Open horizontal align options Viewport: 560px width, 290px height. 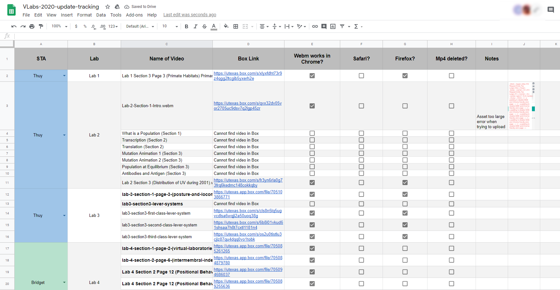pyautogui.click(x=264, y=26)
